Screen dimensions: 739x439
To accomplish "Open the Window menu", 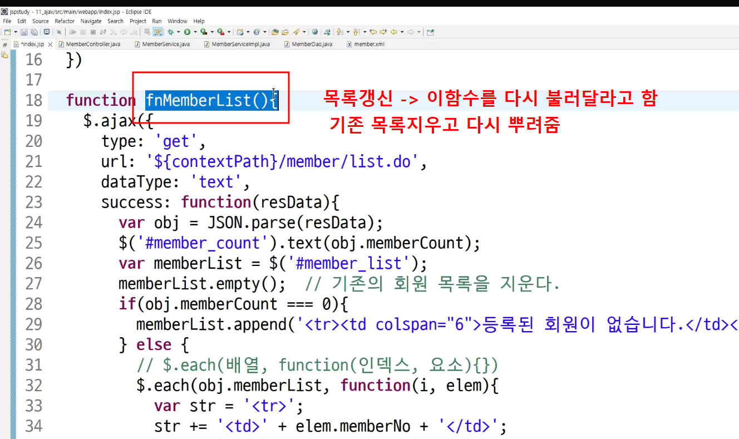I will click(178, 21).
